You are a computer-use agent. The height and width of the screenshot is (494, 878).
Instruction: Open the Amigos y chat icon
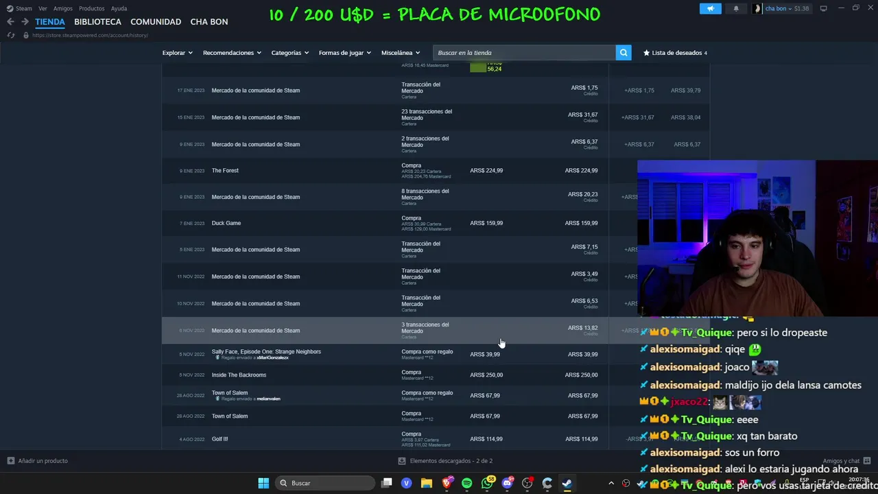click(868, 460)
